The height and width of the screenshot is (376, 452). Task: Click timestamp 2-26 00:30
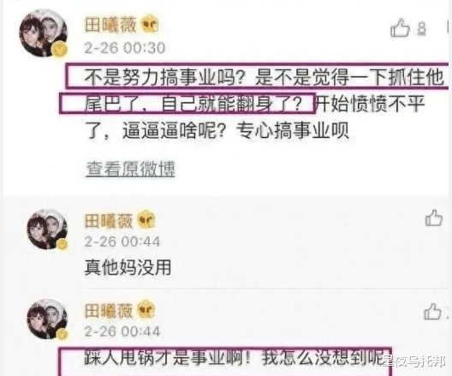pyautogui.click(x=124, y=48)
